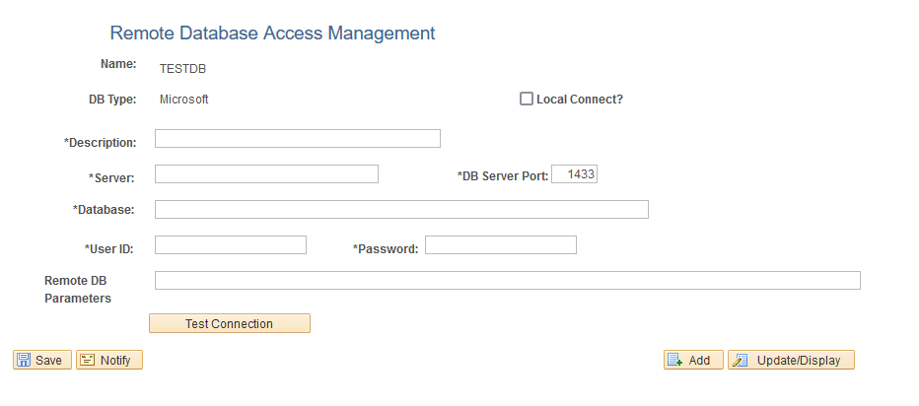Enable the Local Connect checkbox
The height and width of the screenshot is (406, 919).
[x=527, y=99]
